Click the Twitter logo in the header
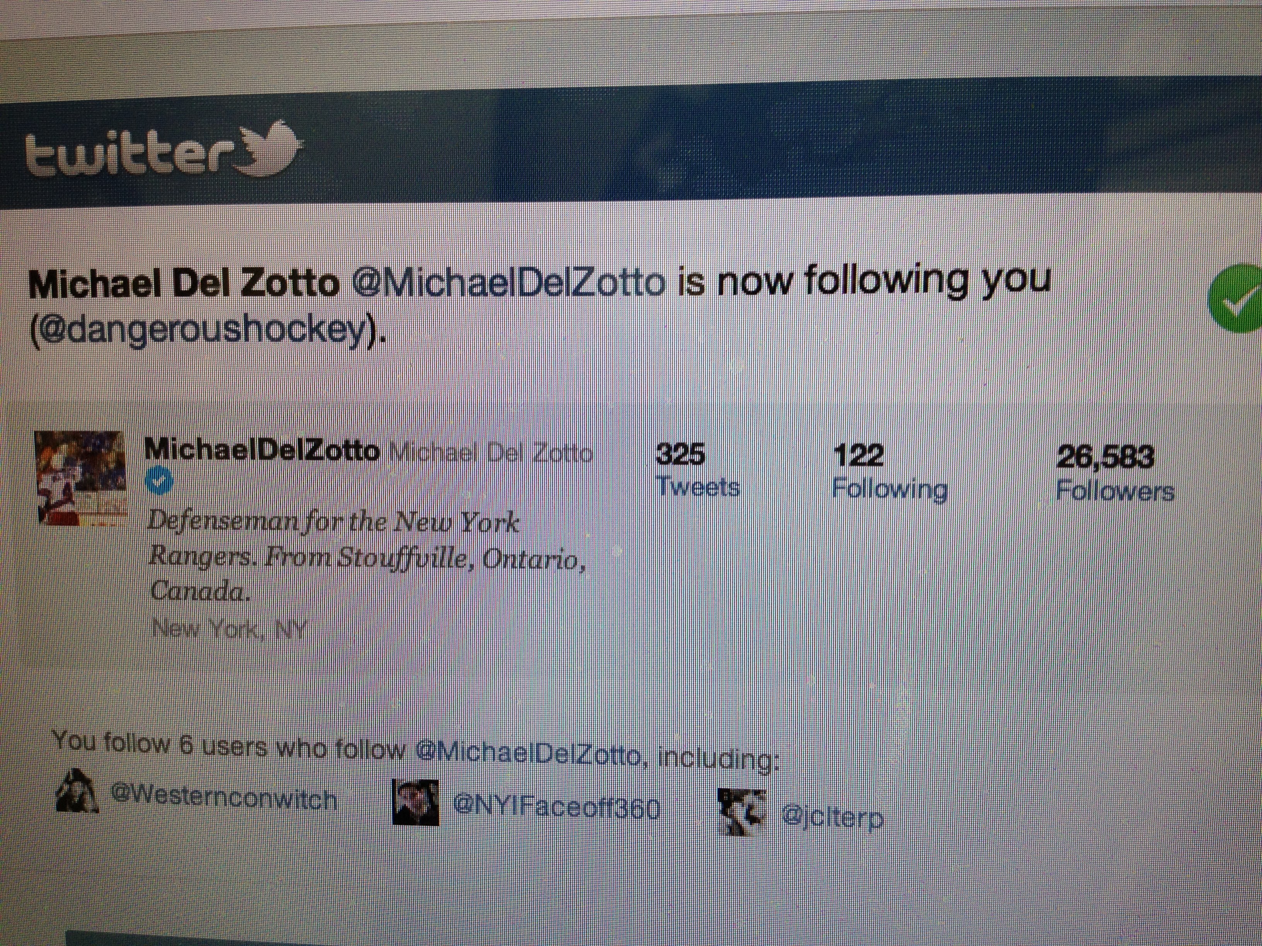 coord(164,150)
